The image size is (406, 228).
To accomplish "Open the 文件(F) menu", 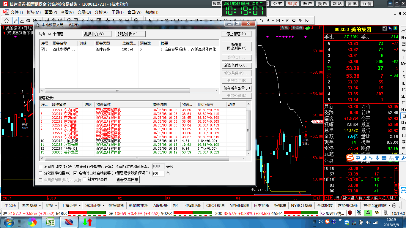I will (17, 12).
